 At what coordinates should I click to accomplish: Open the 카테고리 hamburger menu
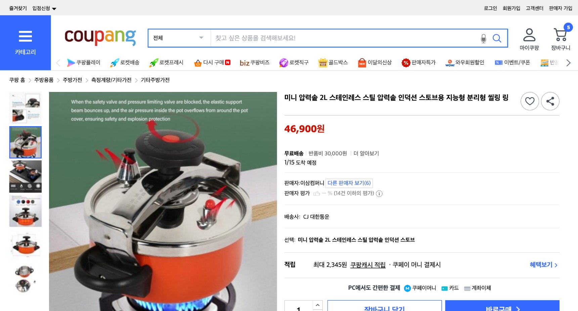coord(25,37)
